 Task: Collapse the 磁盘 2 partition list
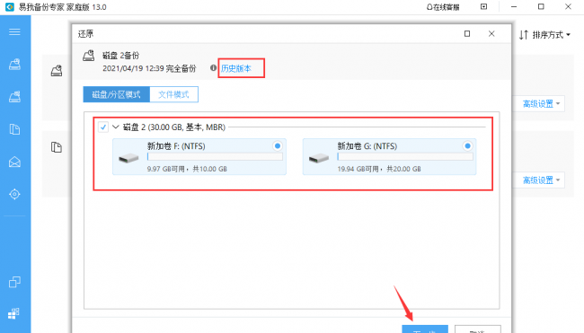(x=116, y=127)
